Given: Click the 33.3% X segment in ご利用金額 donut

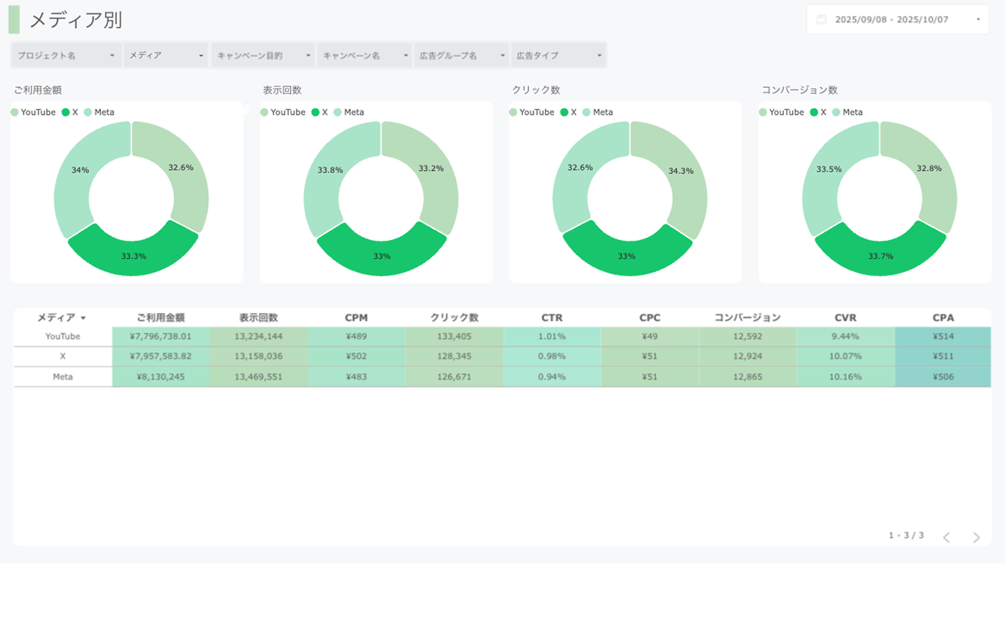Looking at the screenshot, I should (133, 256).
